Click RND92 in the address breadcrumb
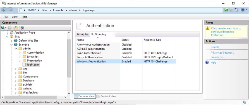 coord(32,10)
